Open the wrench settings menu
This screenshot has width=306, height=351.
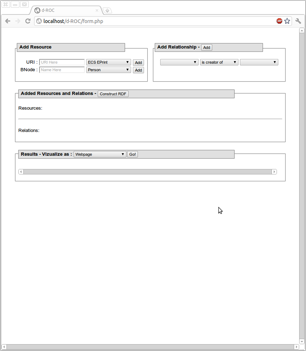pyautogui.click(x=298, y=21)
